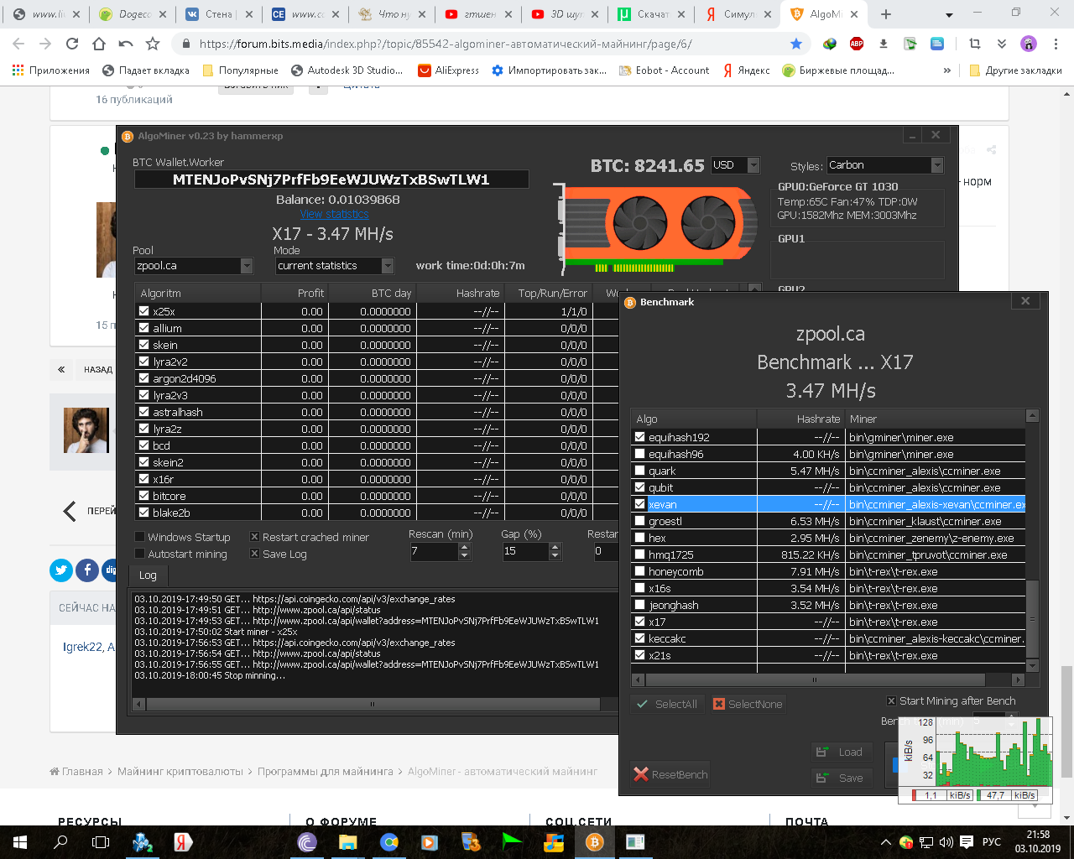Open Windows taskbar search
This screenshot has height=859, width=1074.
click(x=60, y=842)
